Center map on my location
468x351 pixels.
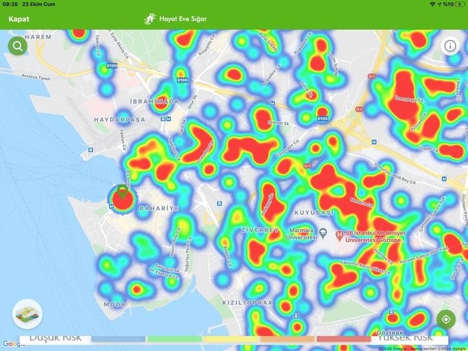[446, 319]
